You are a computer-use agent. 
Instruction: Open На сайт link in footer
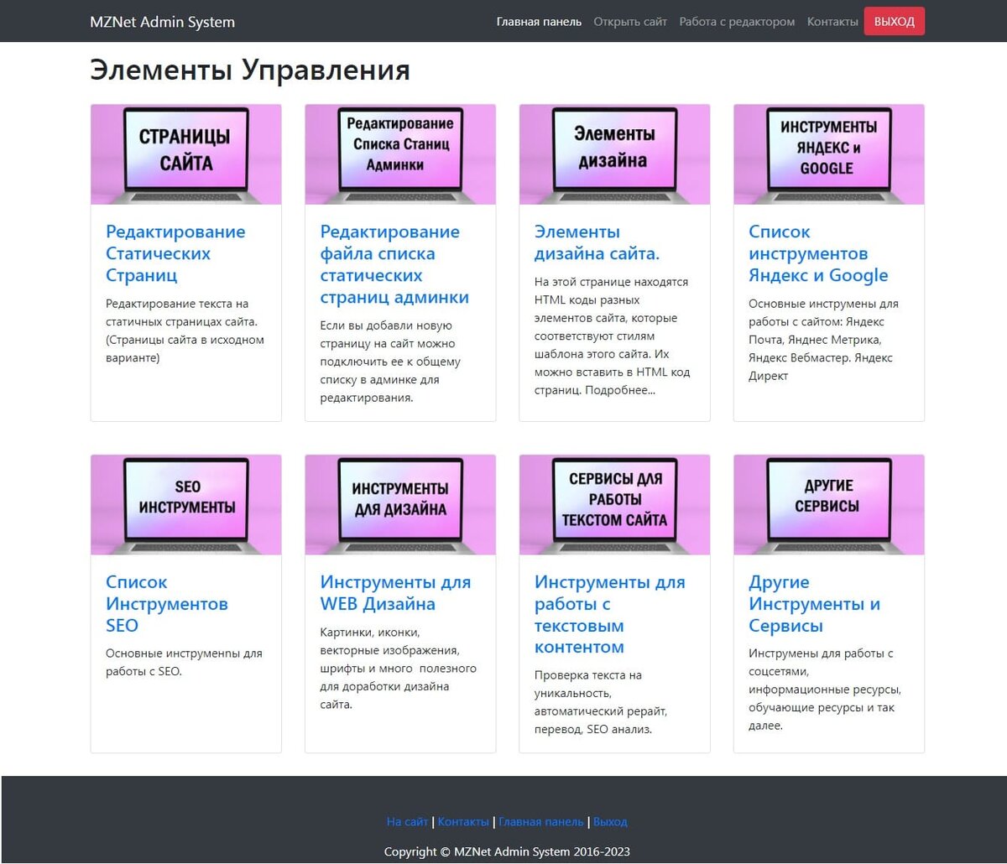point(406,821)
